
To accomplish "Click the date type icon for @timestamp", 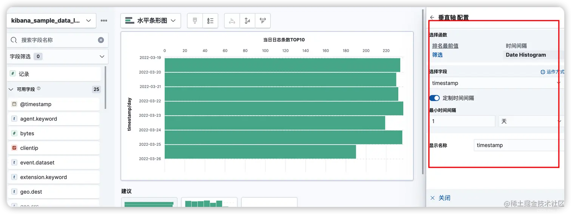I will (14, 104).
